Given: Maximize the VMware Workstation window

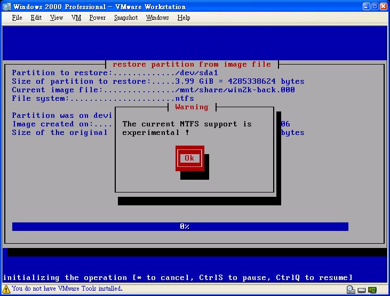Looking at the screenshot, I should point(375,6).
